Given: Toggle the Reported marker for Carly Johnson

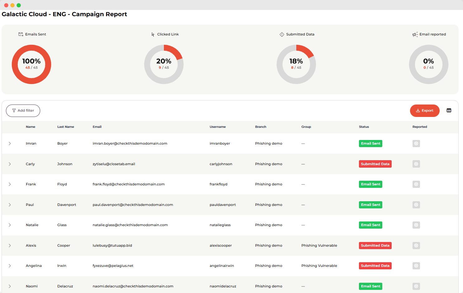Looking at the screenshot, I should [416, 164].
